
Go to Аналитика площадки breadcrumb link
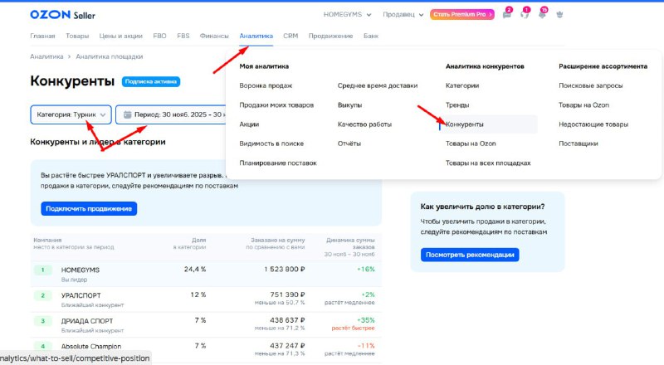point(109,56)
